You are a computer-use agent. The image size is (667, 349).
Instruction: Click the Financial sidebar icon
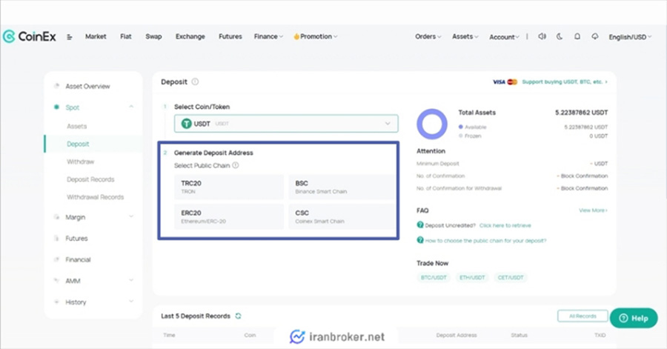[56, 259]
